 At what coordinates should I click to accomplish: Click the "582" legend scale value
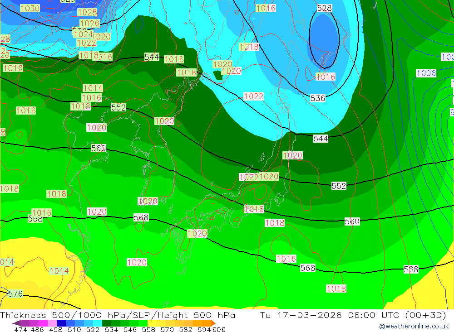pos(186,329)
